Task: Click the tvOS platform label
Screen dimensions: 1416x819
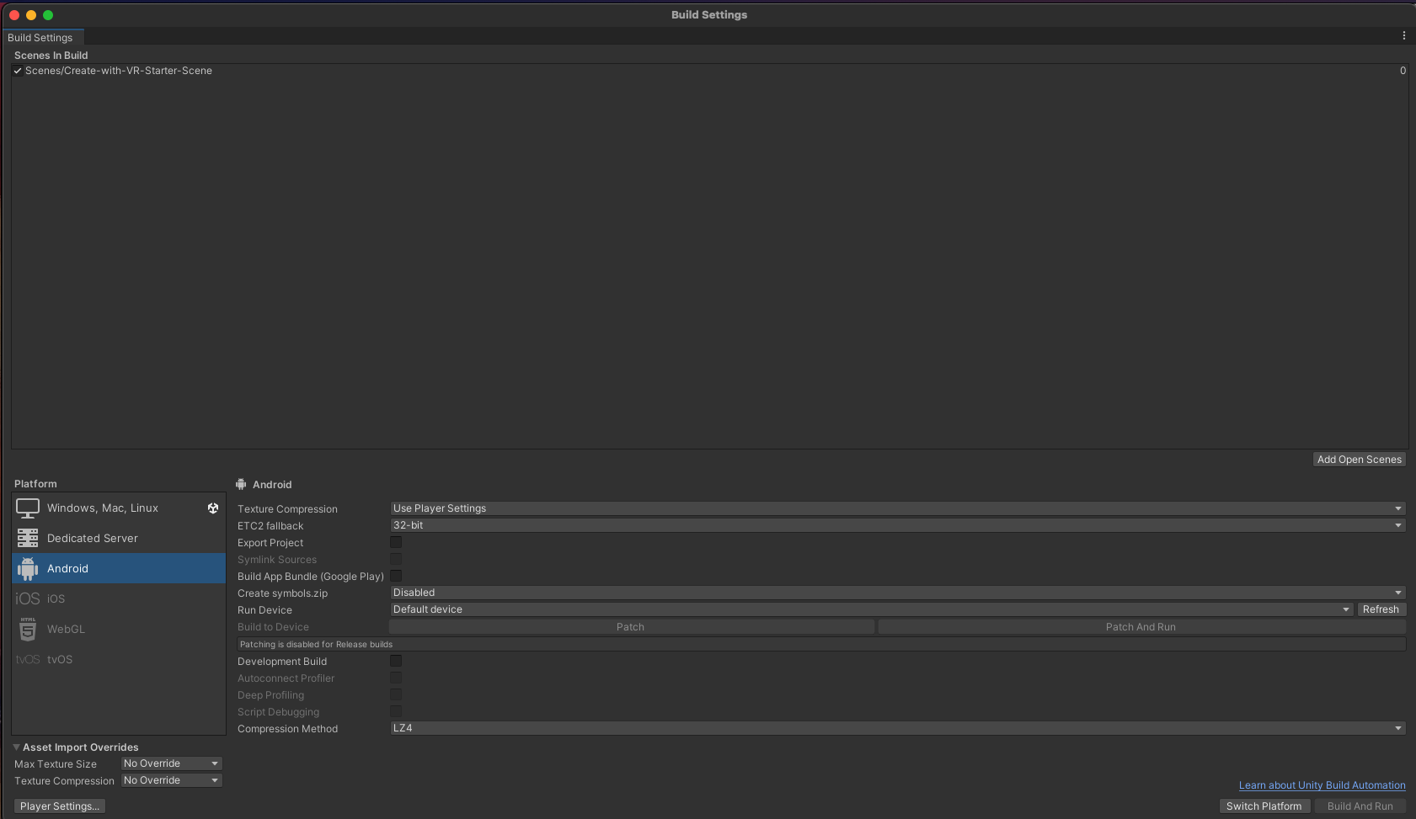Action: (60, 660)
